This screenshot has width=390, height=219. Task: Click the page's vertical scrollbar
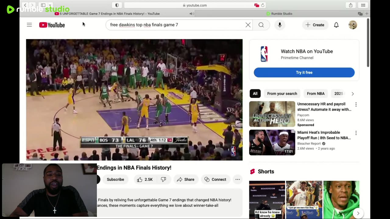[368, 43]
